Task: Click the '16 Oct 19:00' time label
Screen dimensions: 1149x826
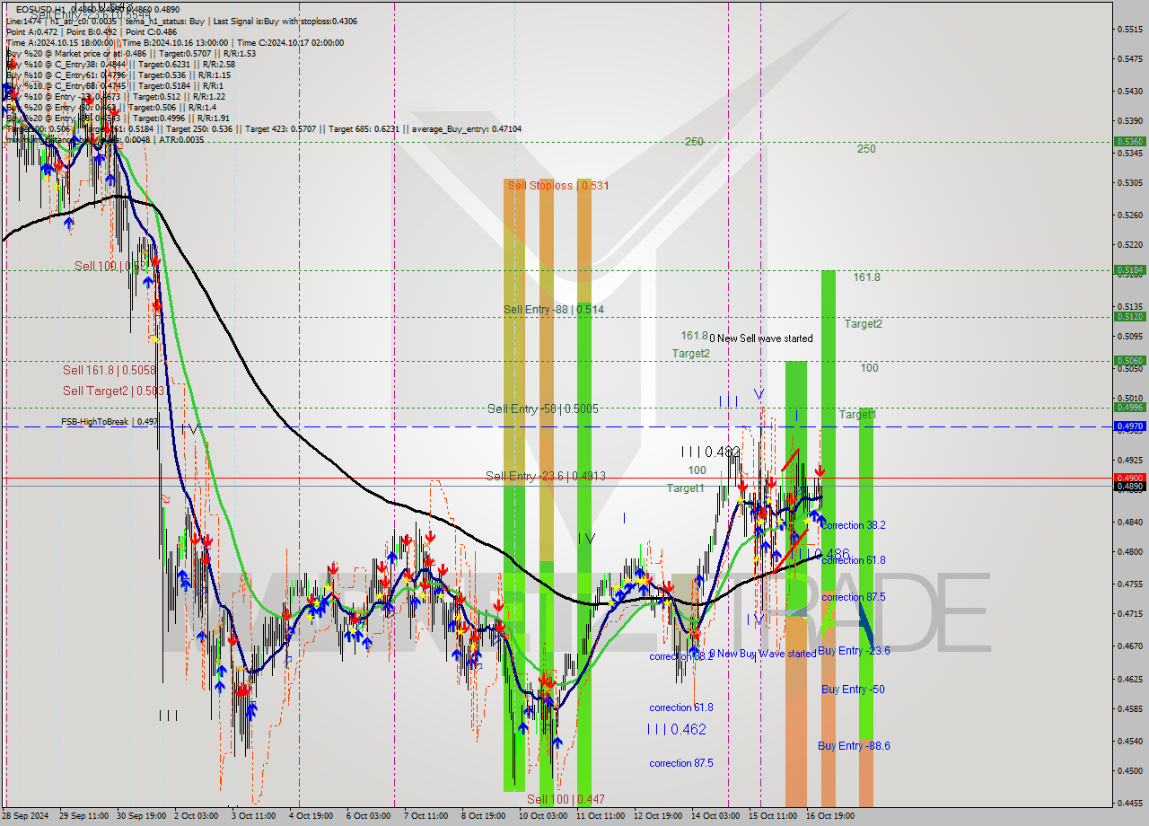Action: tap(829, 816)
